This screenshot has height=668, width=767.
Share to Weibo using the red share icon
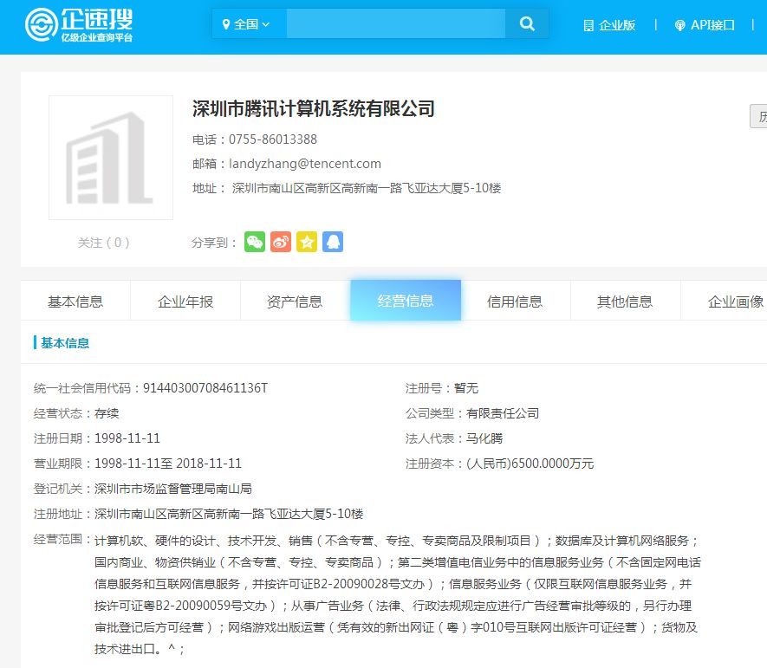pos(281,242)
